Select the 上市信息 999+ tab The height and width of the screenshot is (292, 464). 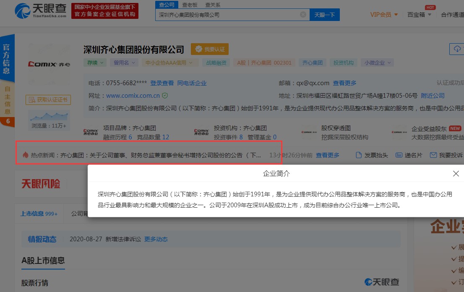coord(39,214)
